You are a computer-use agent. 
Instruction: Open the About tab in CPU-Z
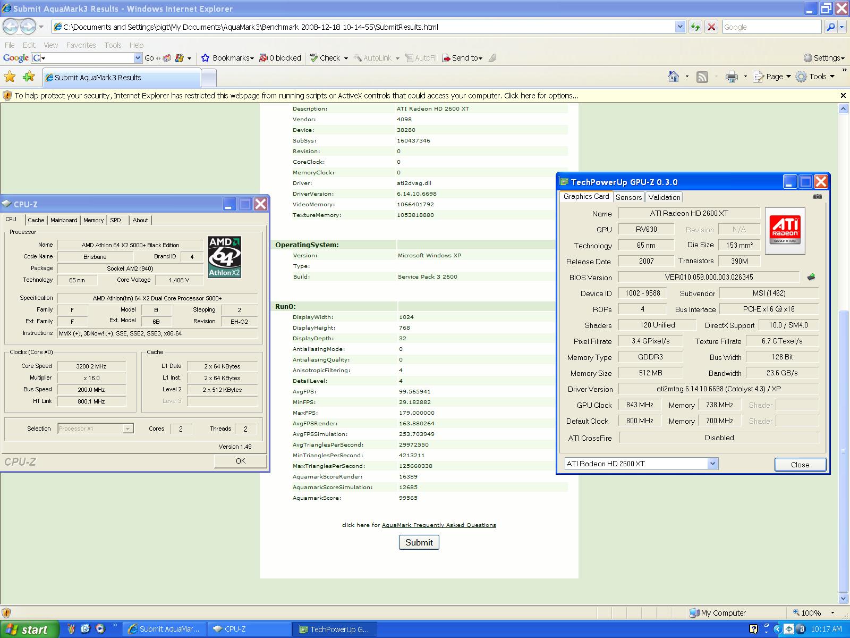(140, 220)
